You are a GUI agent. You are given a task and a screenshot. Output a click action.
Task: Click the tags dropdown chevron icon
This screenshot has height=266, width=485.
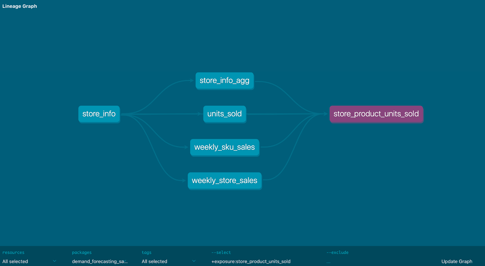(x=194, y=261)
